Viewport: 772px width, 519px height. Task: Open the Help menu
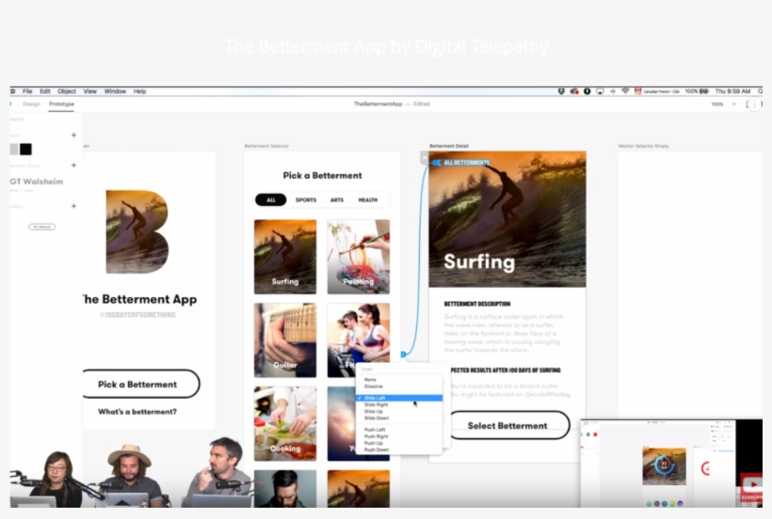point(140,91)
